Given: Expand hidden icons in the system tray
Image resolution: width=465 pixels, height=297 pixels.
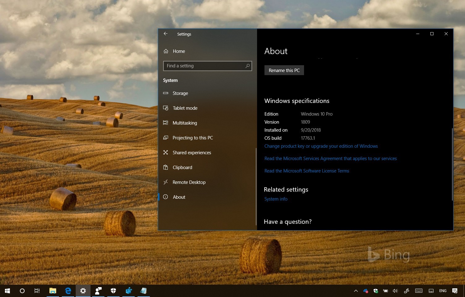Looking at the screenshot, I should click(356, 291).
